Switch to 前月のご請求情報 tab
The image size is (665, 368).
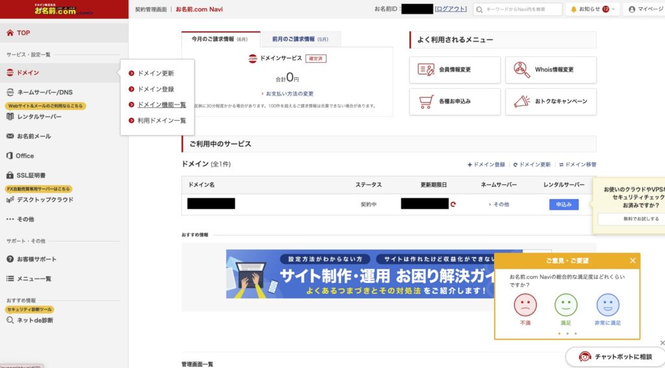point(301,39)
